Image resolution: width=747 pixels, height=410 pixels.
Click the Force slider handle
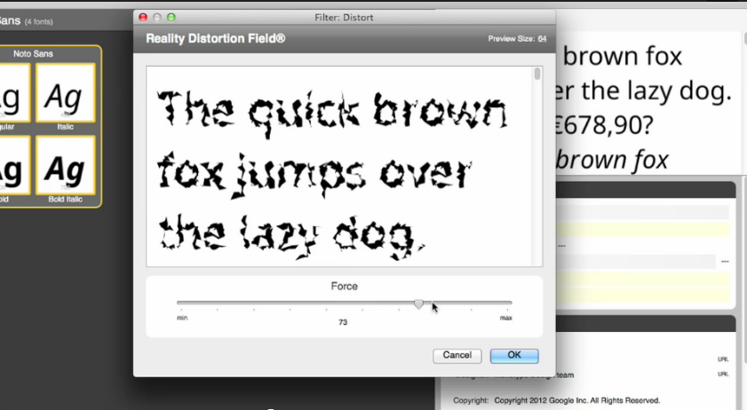(x=418, y=304)
